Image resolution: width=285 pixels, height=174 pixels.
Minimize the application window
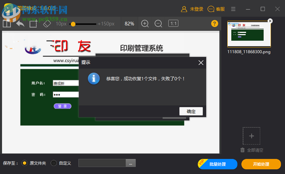pos(248,9)
